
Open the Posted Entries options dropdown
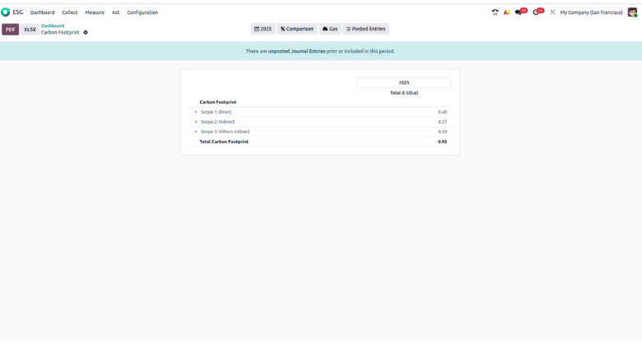(365, 29)
